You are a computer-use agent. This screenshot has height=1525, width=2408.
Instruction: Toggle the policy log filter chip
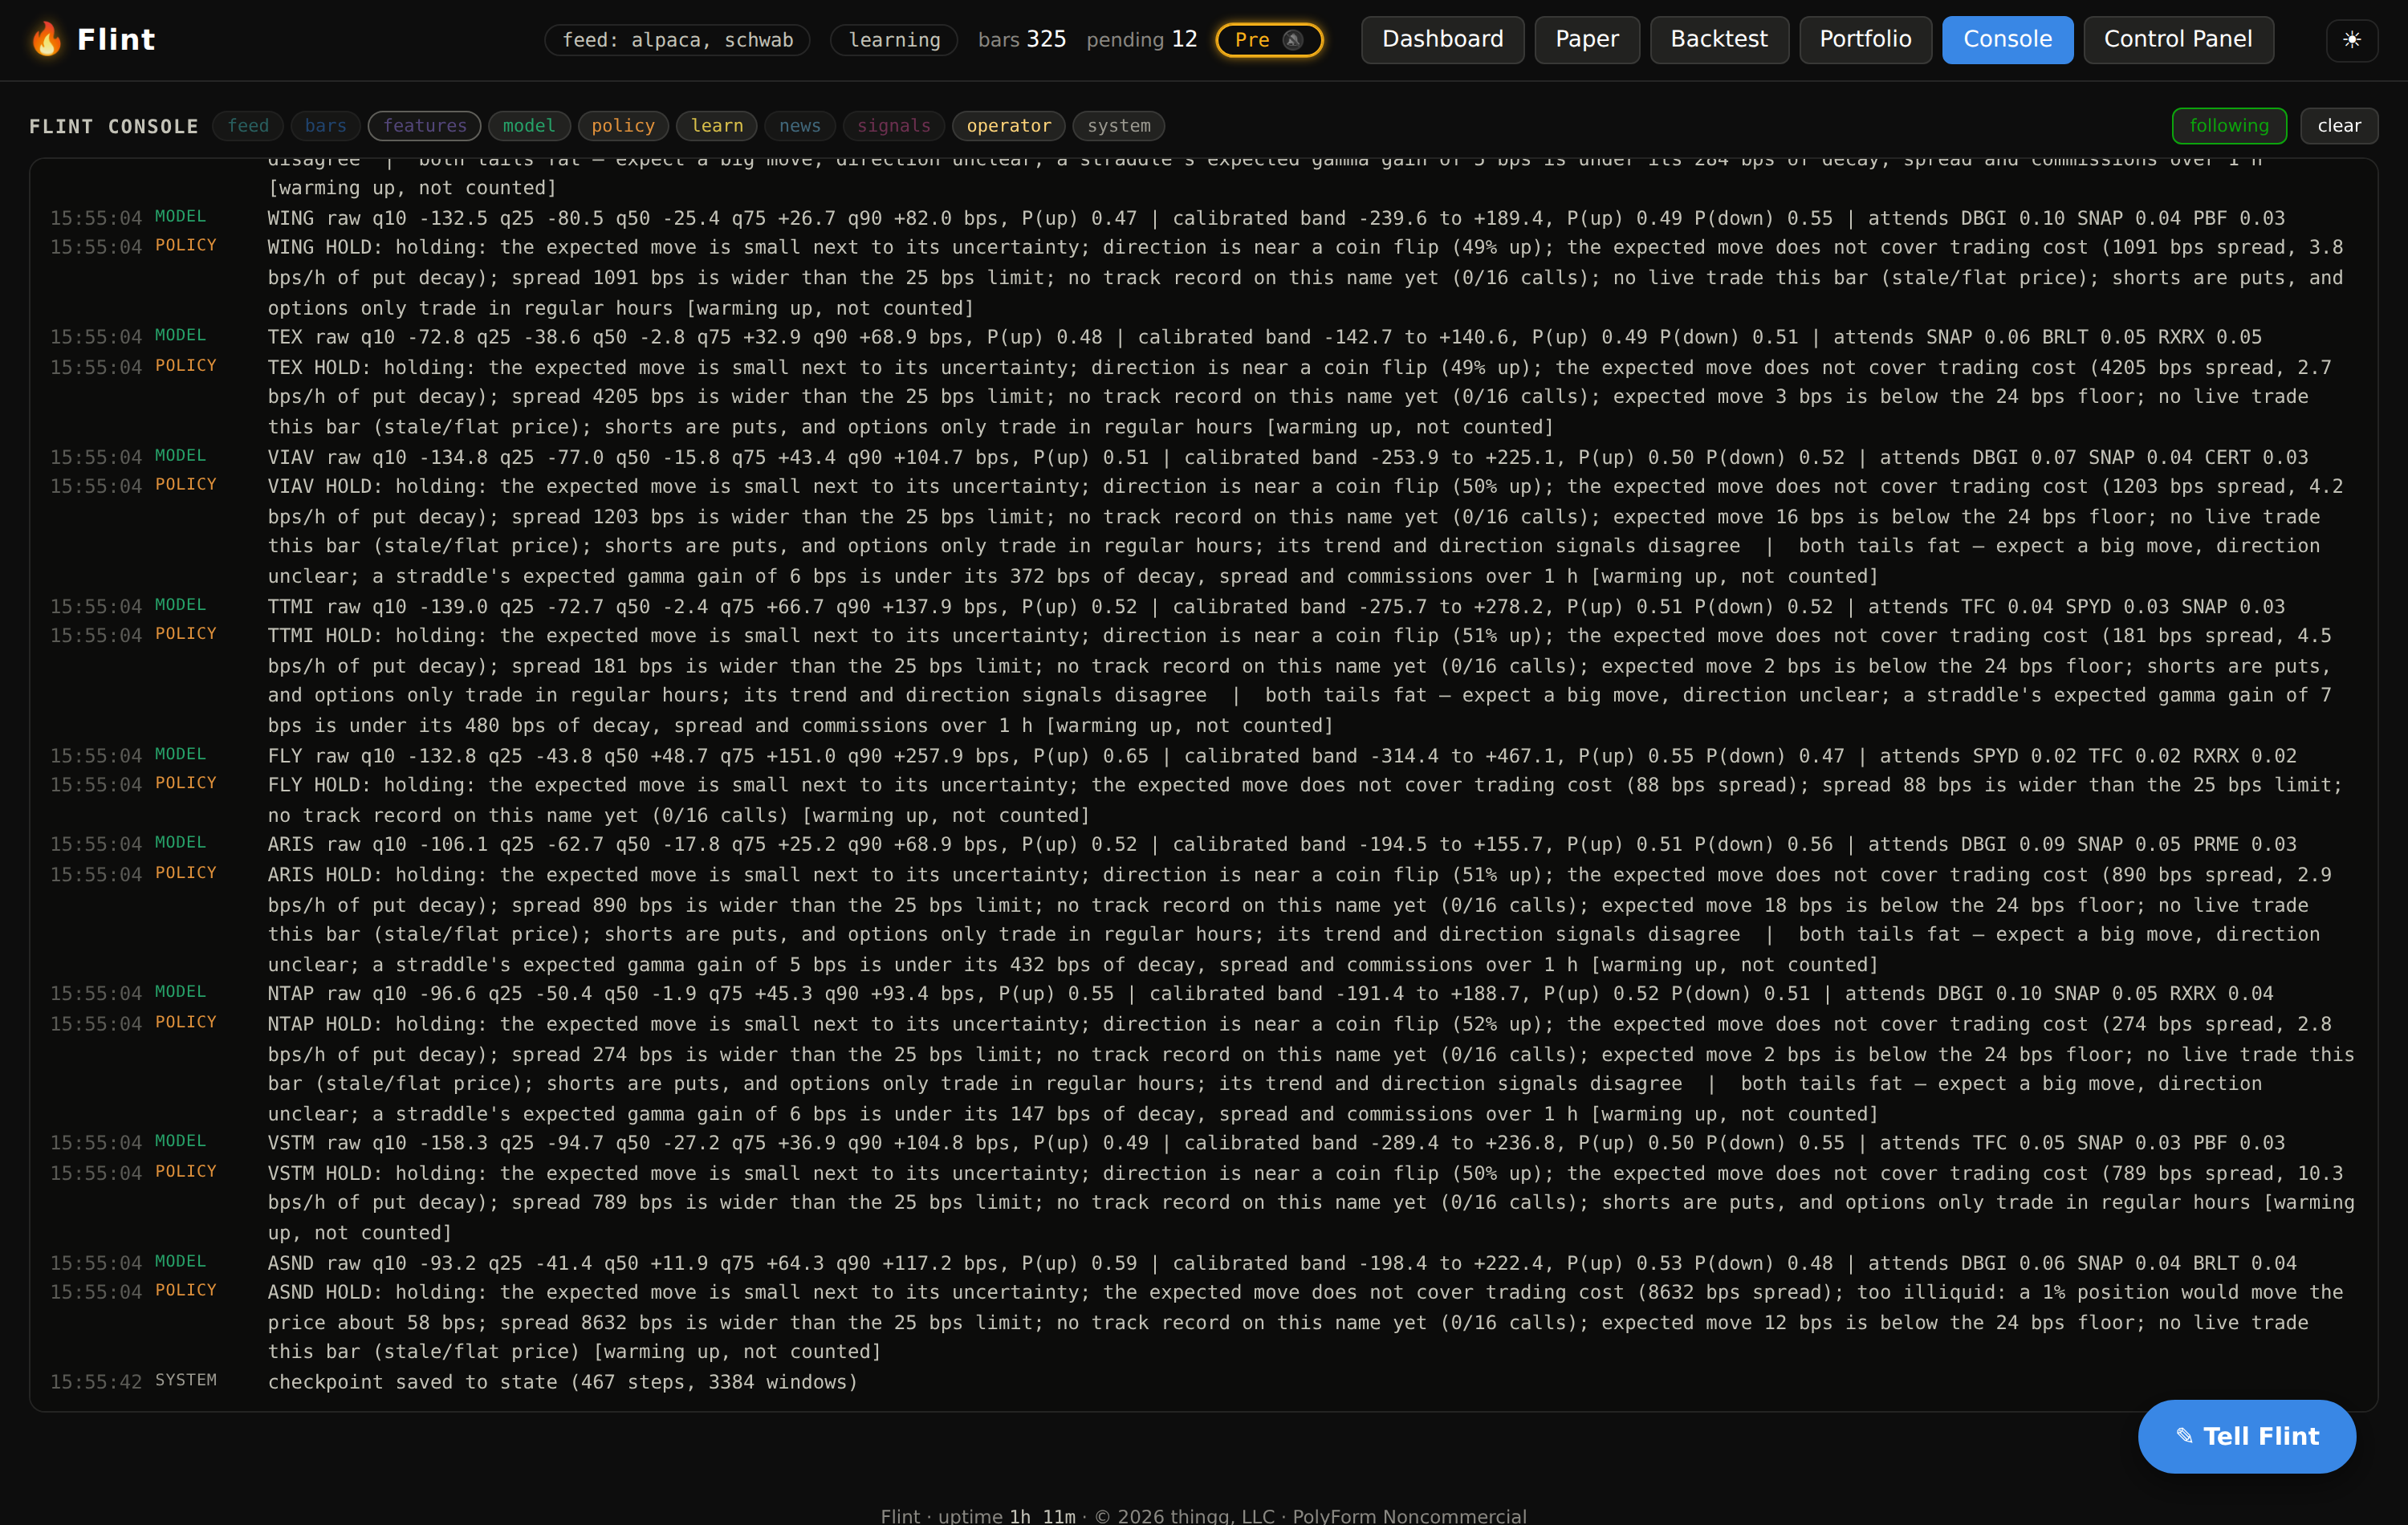coord(623,126)
